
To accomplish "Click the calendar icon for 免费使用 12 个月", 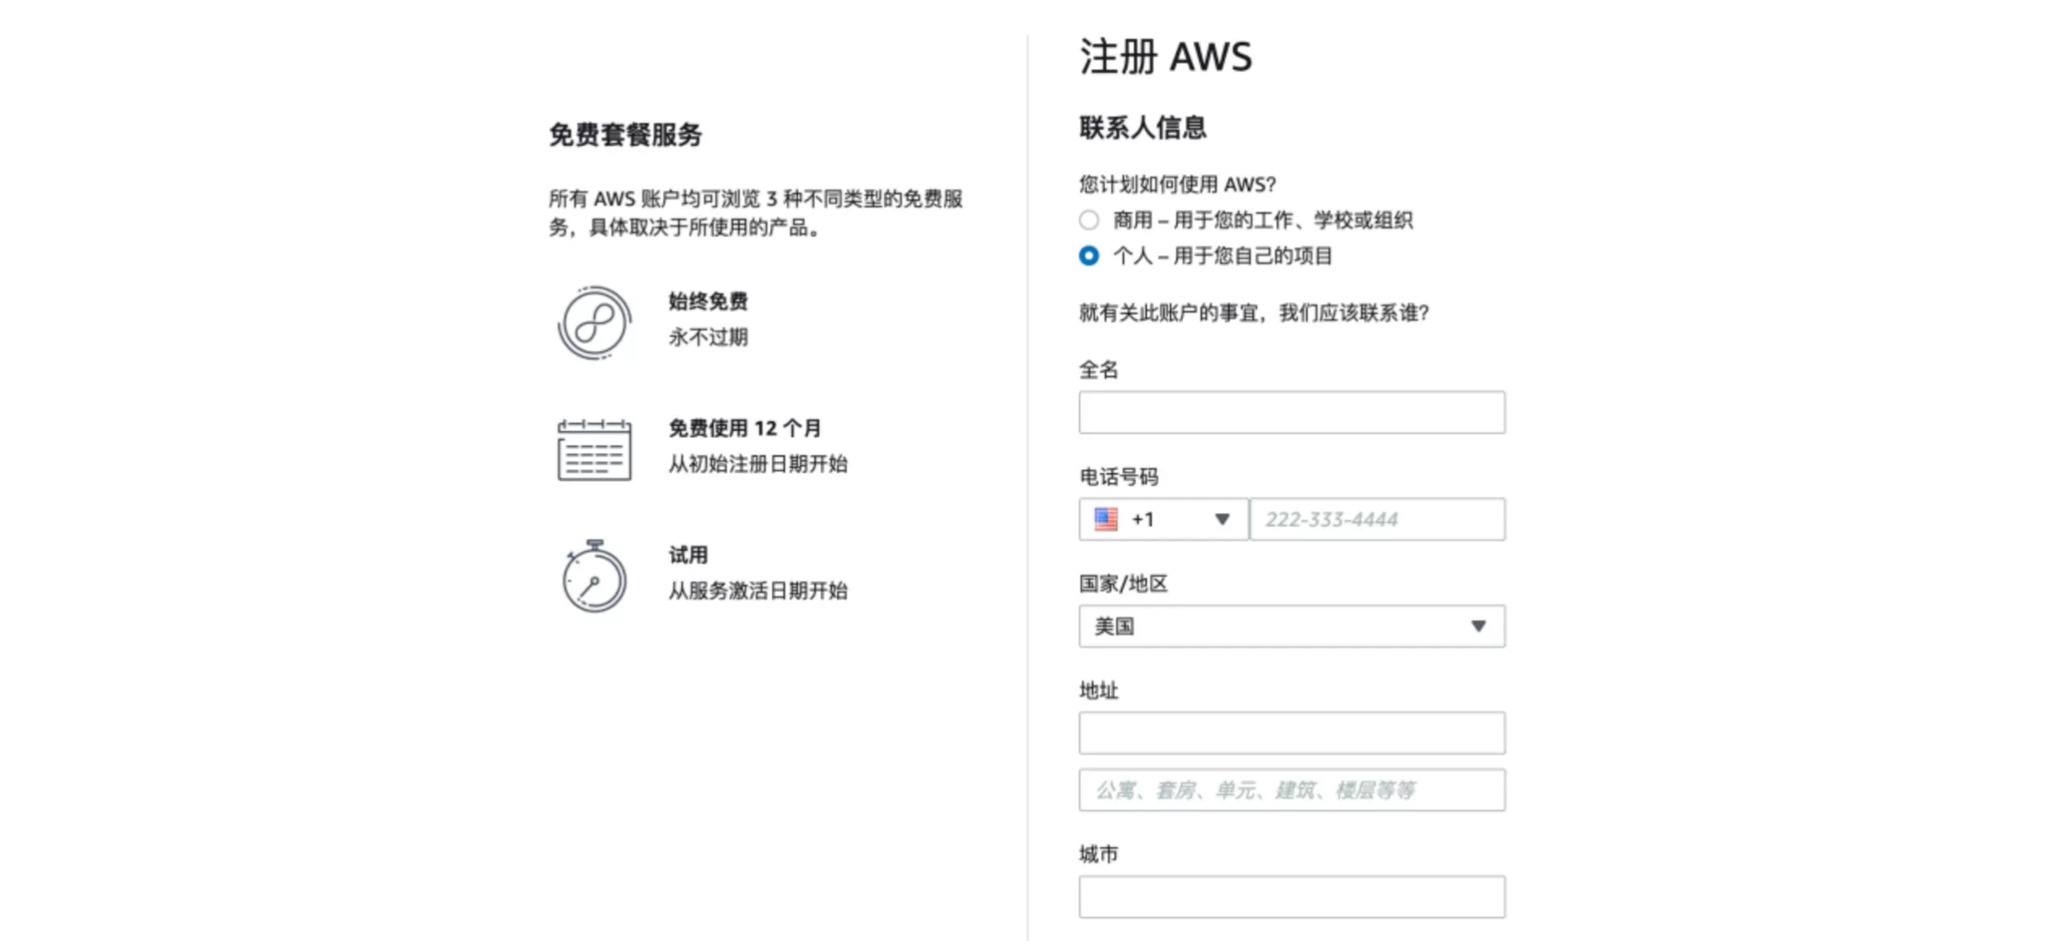I will point(594,449).
